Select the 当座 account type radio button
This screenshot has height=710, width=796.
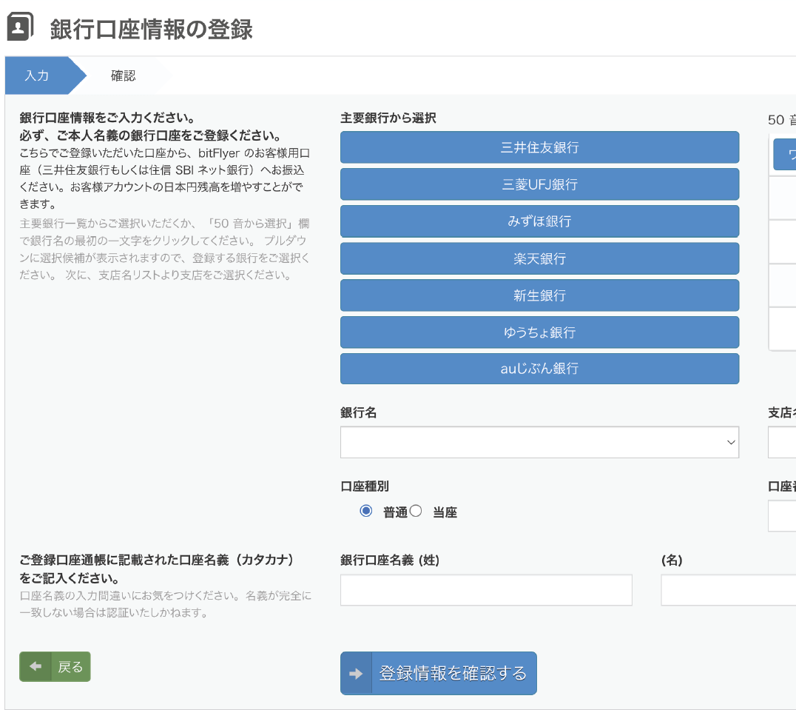coord(416,511)
